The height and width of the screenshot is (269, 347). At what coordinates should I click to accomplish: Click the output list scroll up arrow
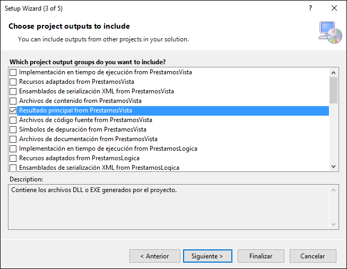click(x=334, y=73)
